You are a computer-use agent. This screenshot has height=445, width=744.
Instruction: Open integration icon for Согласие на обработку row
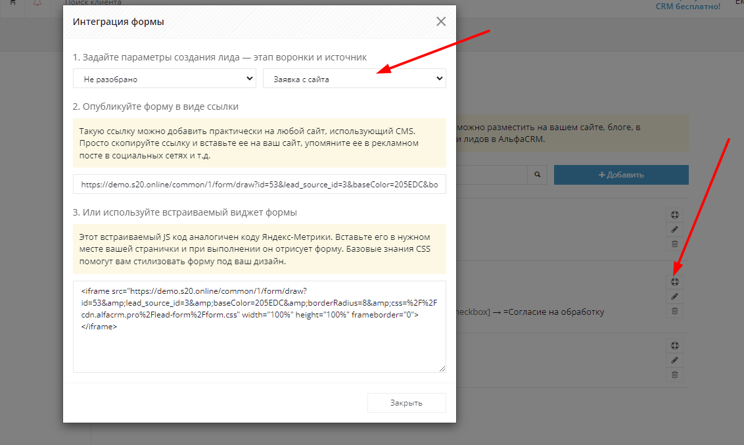tap(675, 282)
